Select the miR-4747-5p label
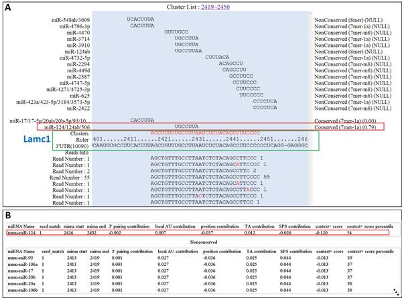 [x=74, y=83]
